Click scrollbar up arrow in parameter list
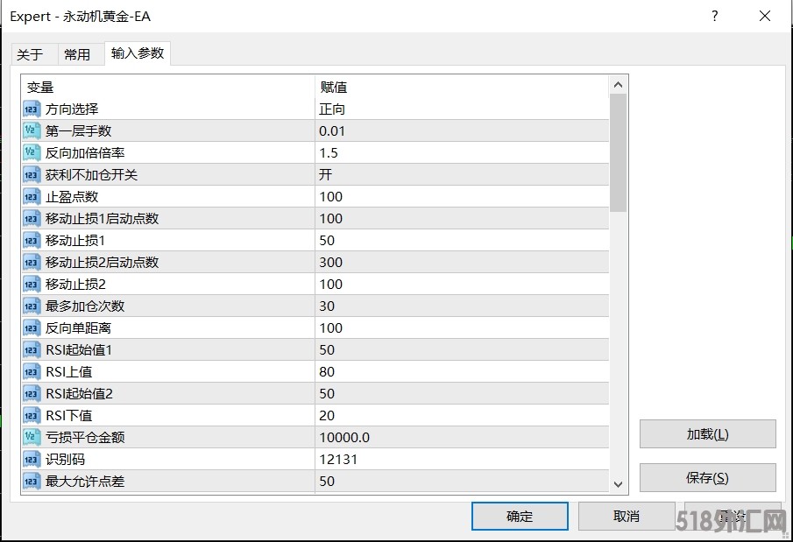The height and width of the screenshot is (542, 793). [618, 85]
